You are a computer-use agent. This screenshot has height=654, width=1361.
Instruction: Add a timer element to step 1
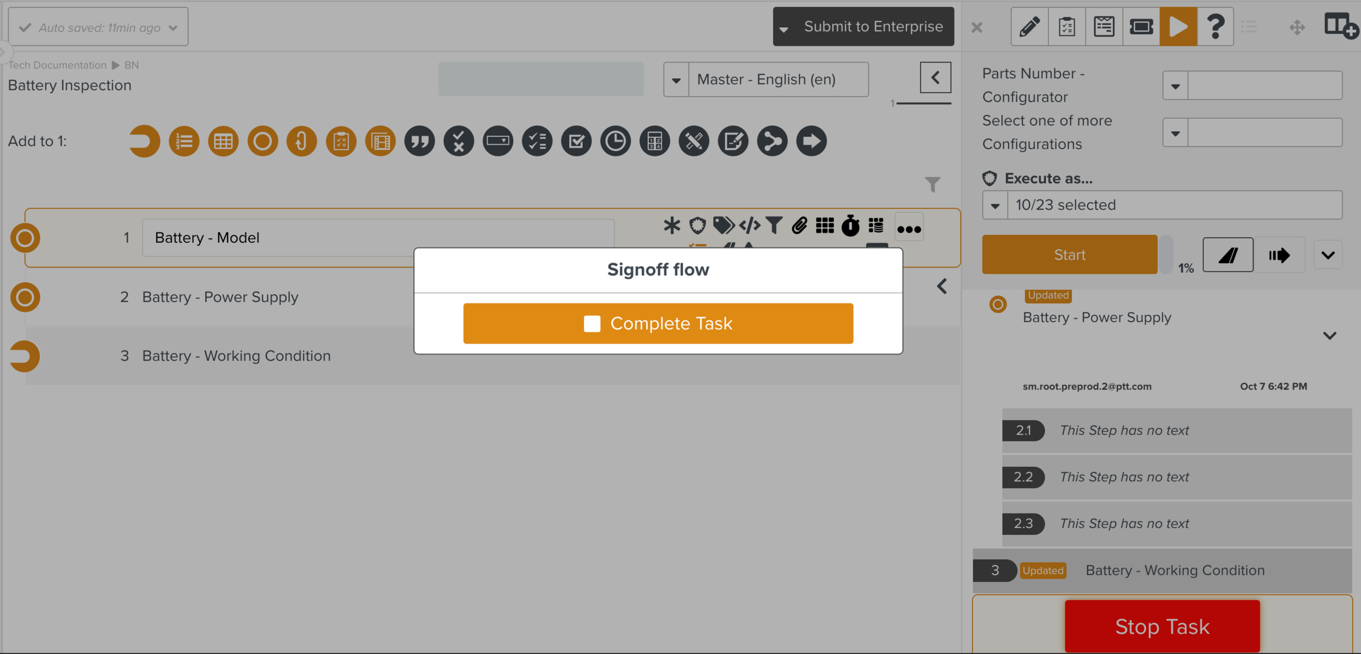[616, 141]
